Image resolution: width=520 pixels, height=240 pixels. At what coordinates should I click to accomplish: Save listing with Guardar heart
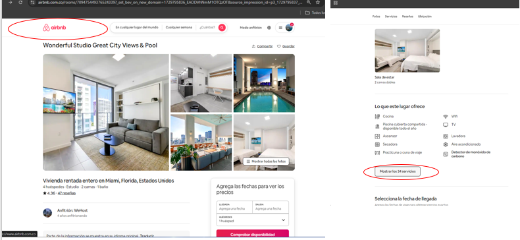point(286,46)
